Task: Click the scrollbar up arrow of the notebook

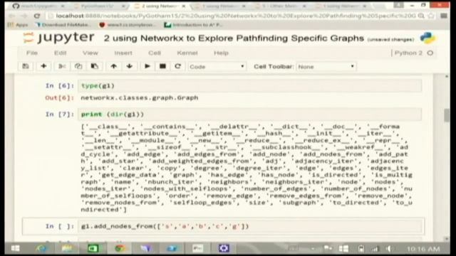Action: pos(447,76)
